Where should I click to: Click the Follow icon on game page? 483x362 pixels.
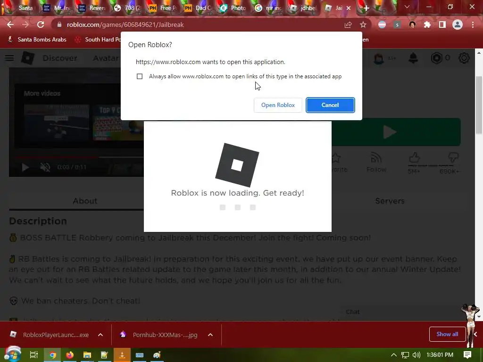pyautogui.click(x=376, y=158)
